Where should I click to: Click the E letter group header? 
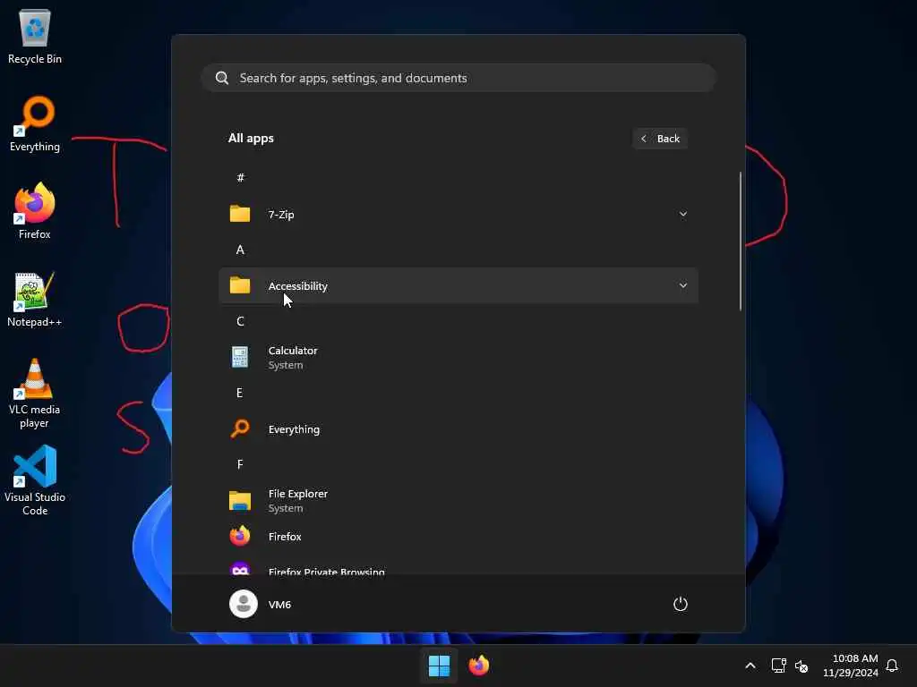[x=239, y=394]
